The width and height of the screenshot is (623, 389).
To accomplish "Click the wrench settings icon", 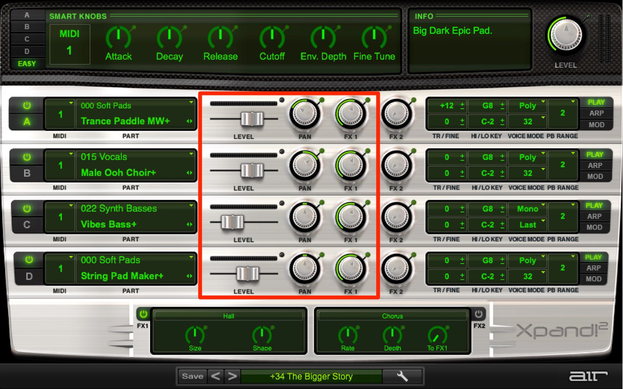I will [x=402, y=376].
